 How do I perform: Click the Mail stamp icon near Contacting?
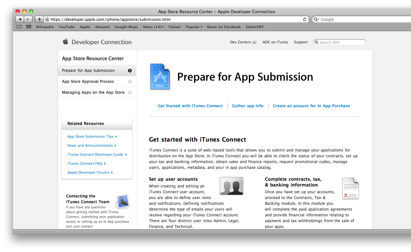pos(123,202)
